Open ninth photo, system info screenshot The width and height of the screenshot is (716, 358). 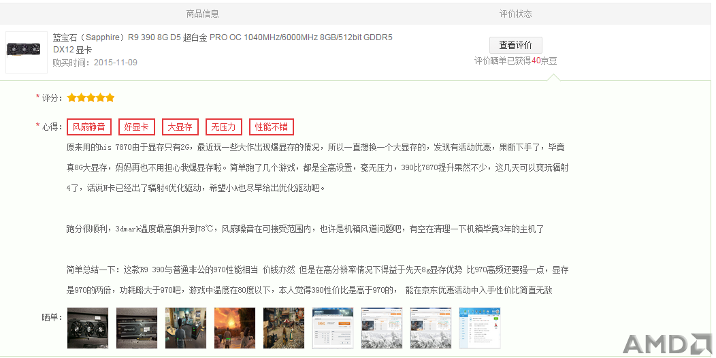pos(479,328)
